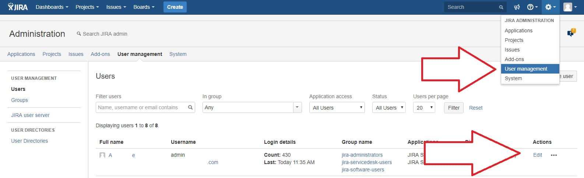
Task: Open the more actions ellipsis for admin
Action: coord(554,155)
